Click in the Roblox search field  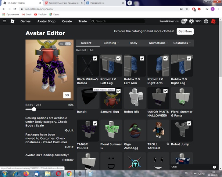[x=118, y=21]
